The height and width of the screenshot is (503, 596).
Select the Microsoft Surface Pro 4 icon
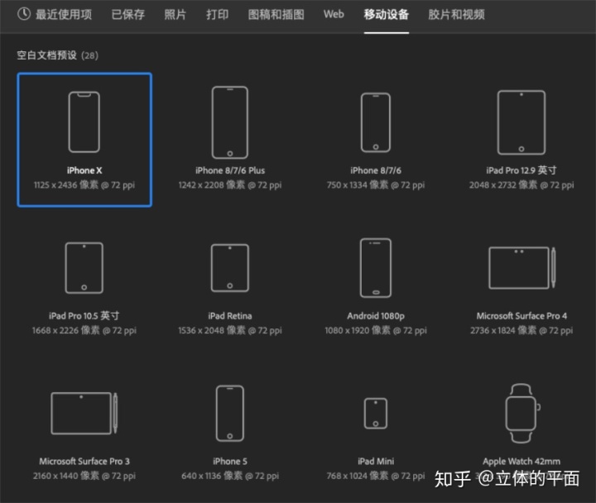(522, 268)
